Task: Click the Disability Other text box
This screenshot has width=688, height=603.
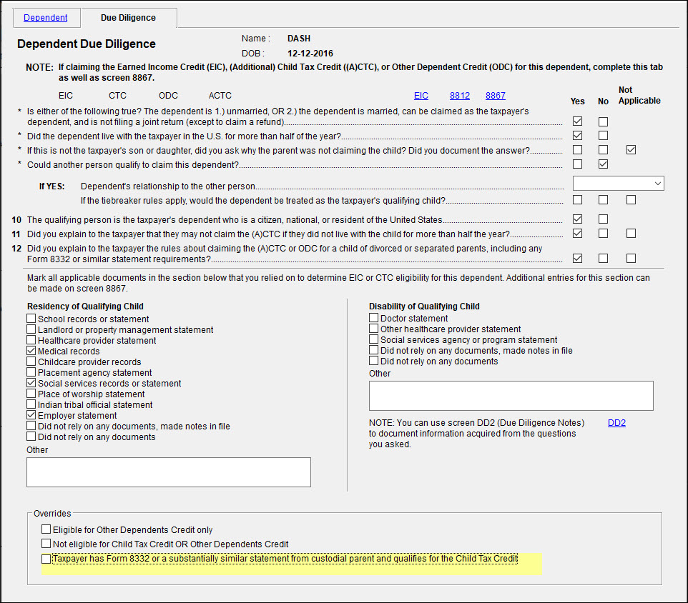Action: coord(511,396)
